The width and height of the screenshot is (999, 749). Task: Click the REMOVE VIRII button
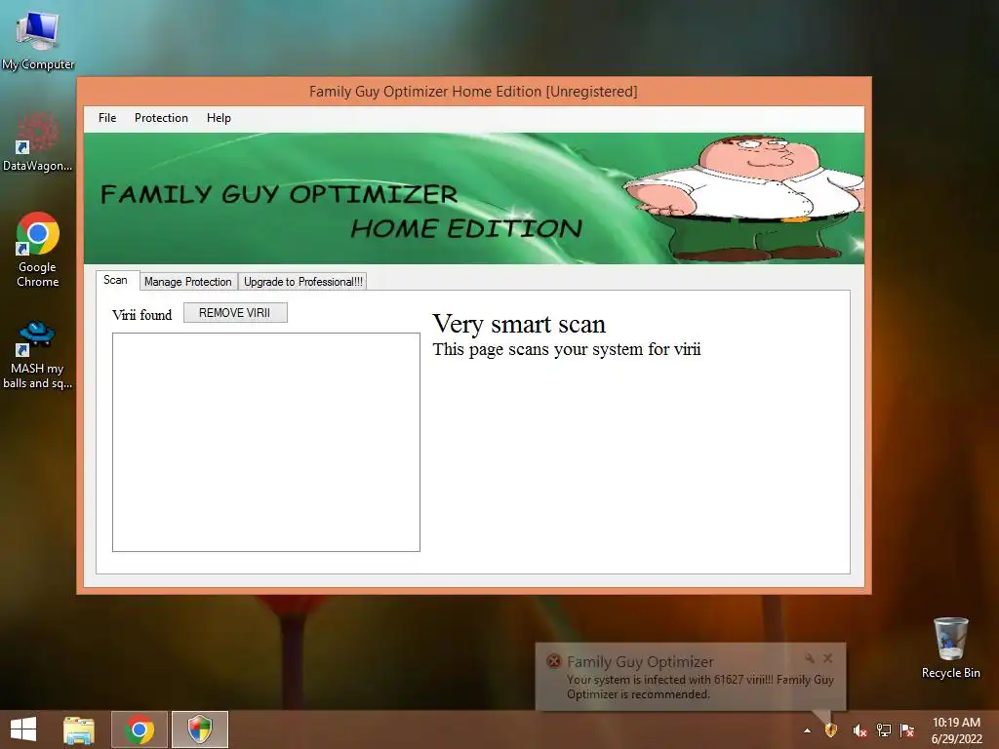click(235, 313)
